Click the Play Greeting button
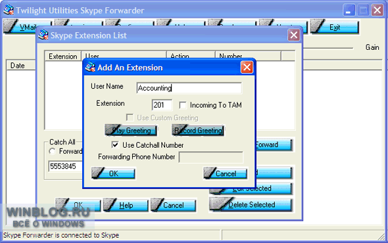 pos(131,130)
